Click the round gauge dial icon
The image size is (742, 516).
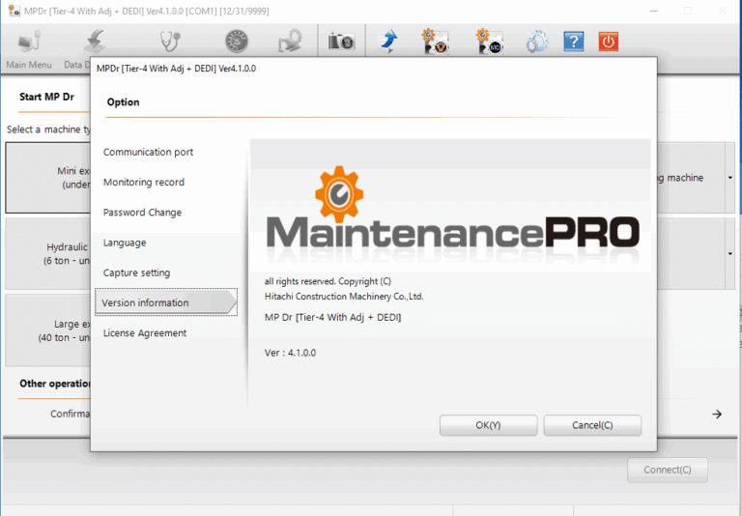[x=236, y=42]
